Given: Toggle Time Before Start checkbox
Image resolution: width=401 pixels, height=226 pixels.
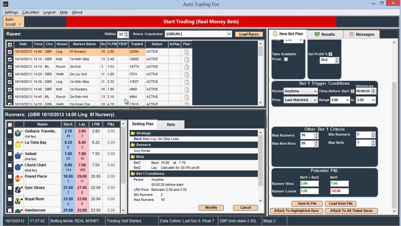Looking at the screenshot, I should pyautogui.click(x=352, y=91).
